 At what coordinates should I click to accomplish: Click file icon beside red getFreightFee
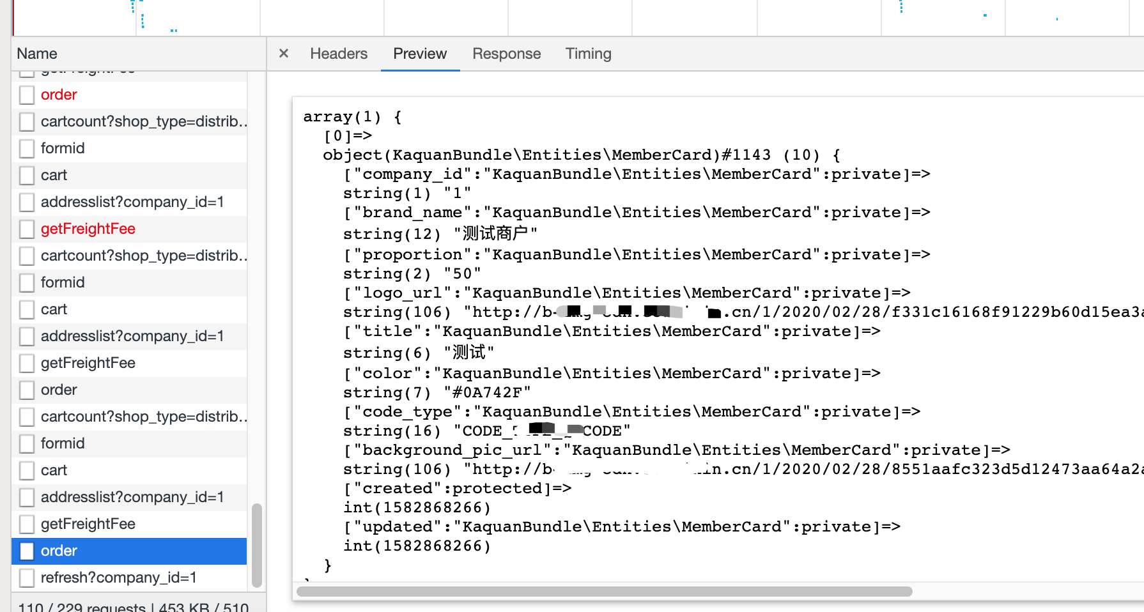pyautogui.click(x=27, y=229)
